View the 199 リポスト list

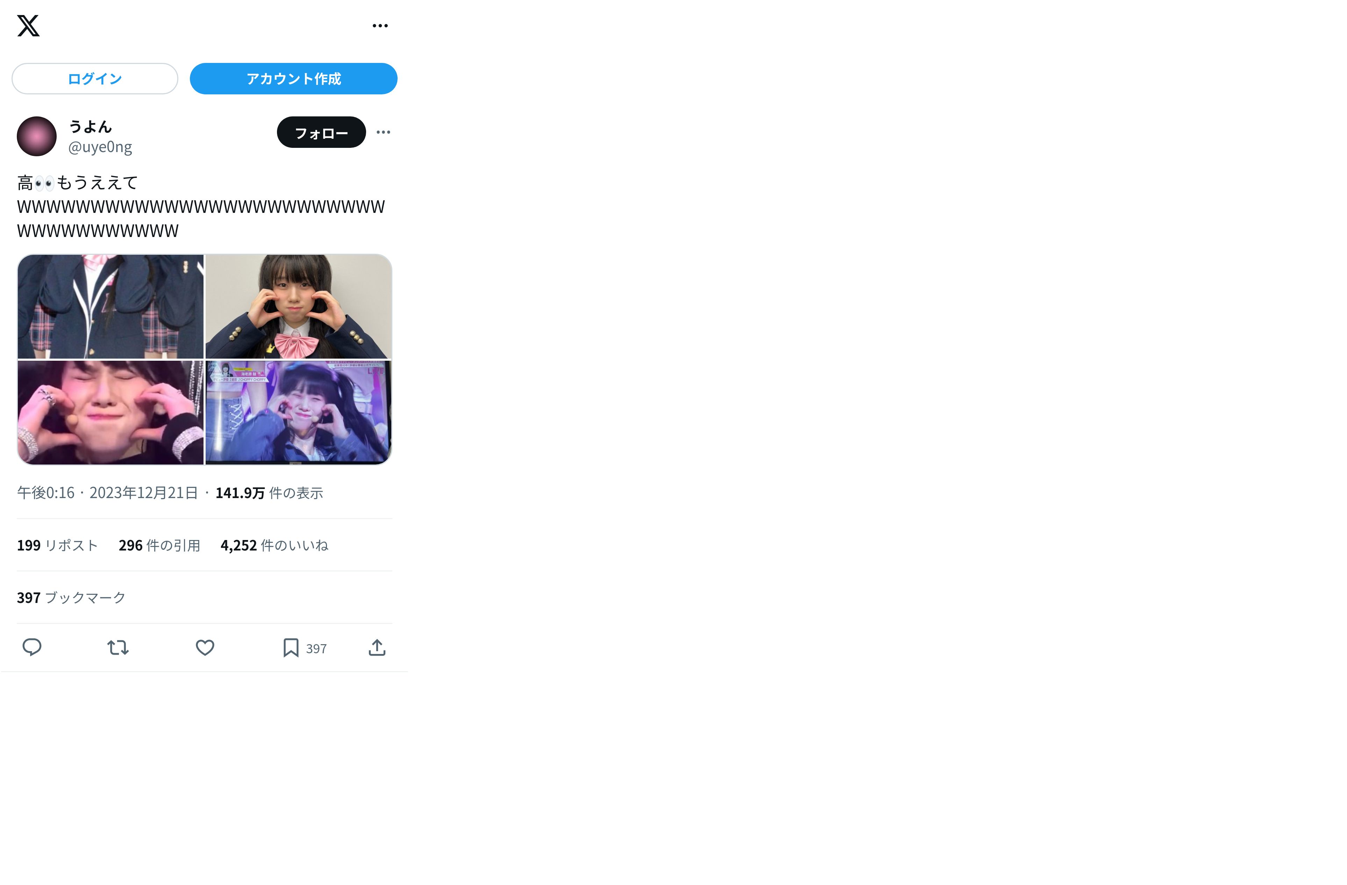58,546
